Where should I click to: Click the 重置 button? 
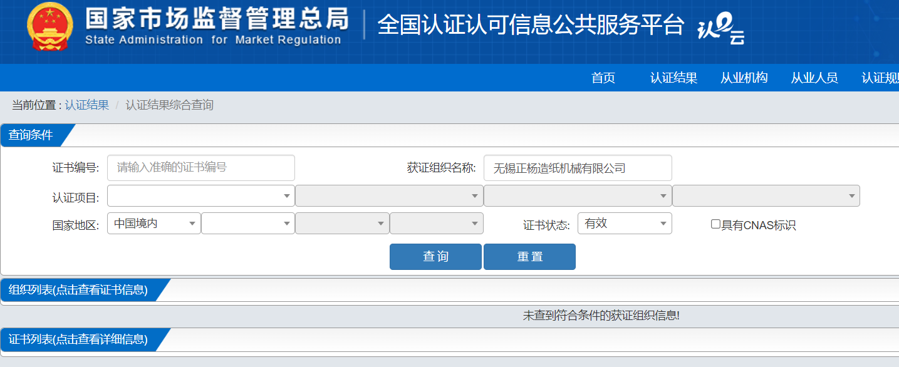(x=529, y=257)
